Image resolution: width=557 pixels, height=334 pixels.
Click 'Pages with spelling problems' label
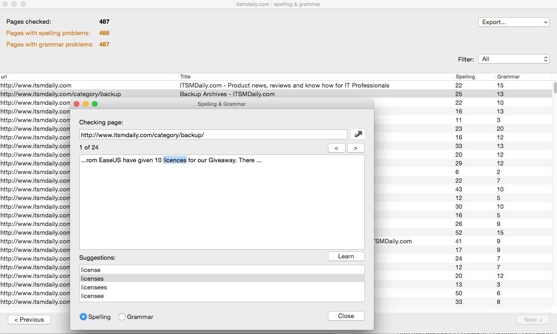tap(48, 33)
